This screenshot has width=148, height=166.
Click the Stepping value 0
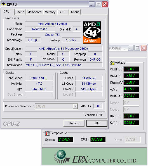click(95, 54)
